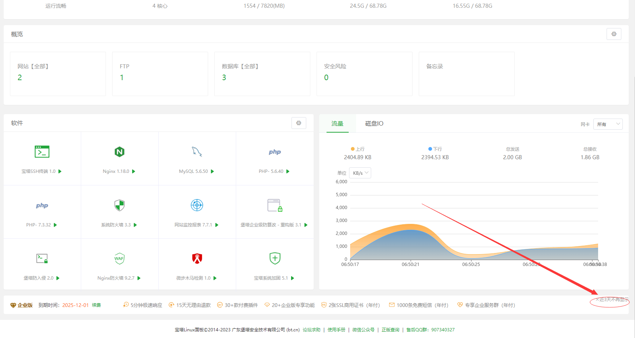
Task: Toggle the 下行 blue legend series
Action: (435, 149)
